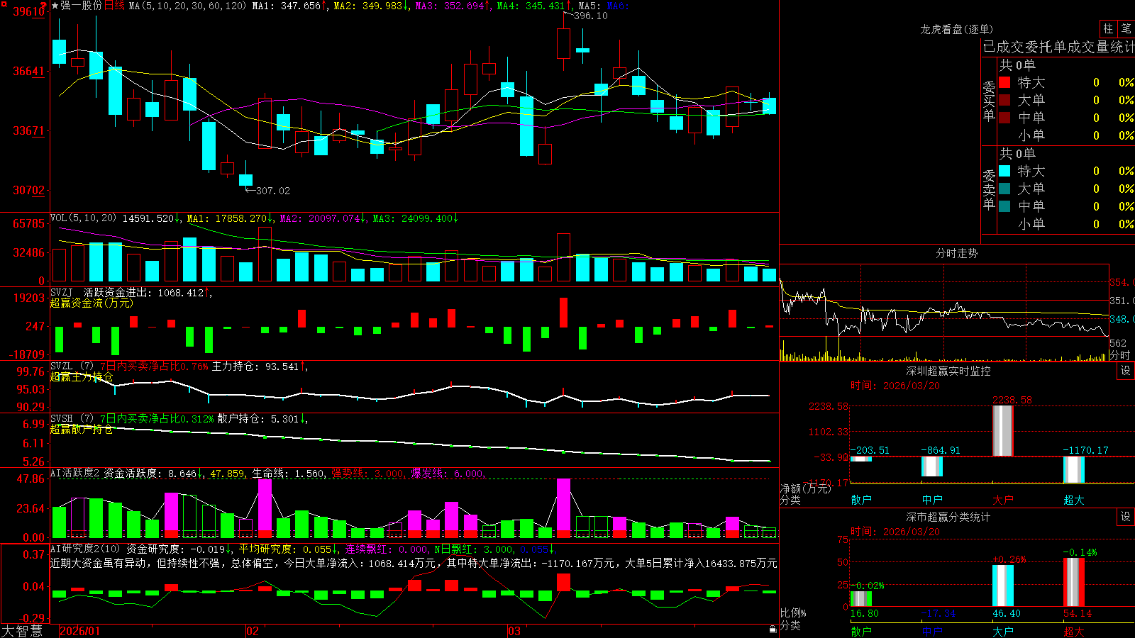This screenshot has height=638, width=1135.
Task: Switch order view to 笔 tick mode
Action: (x=1126, y=28)
